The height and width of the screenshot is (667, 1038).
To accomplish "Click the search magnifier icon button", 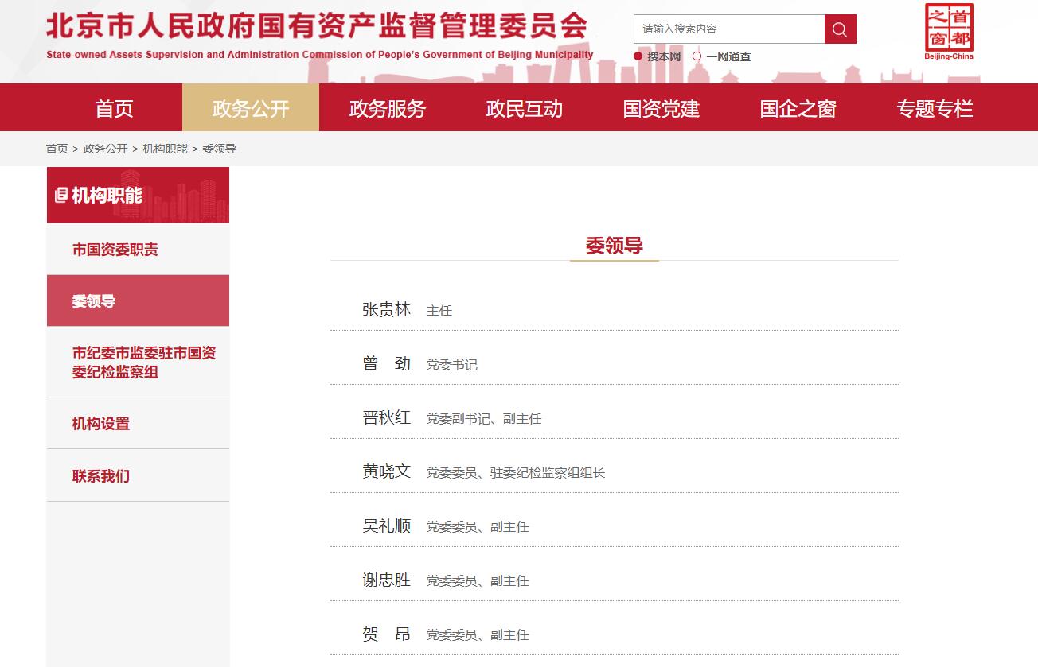I will pos(840,29).
